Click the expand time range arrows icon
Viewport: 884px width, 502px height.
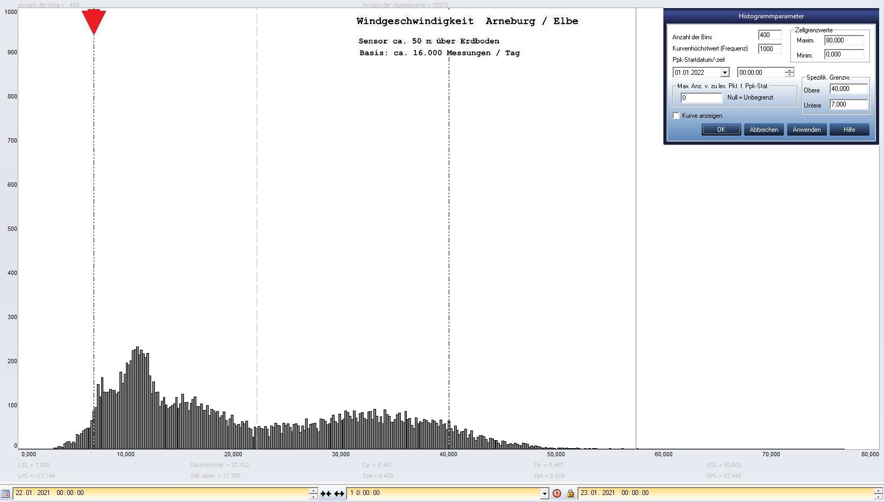[x=339, y=493]
